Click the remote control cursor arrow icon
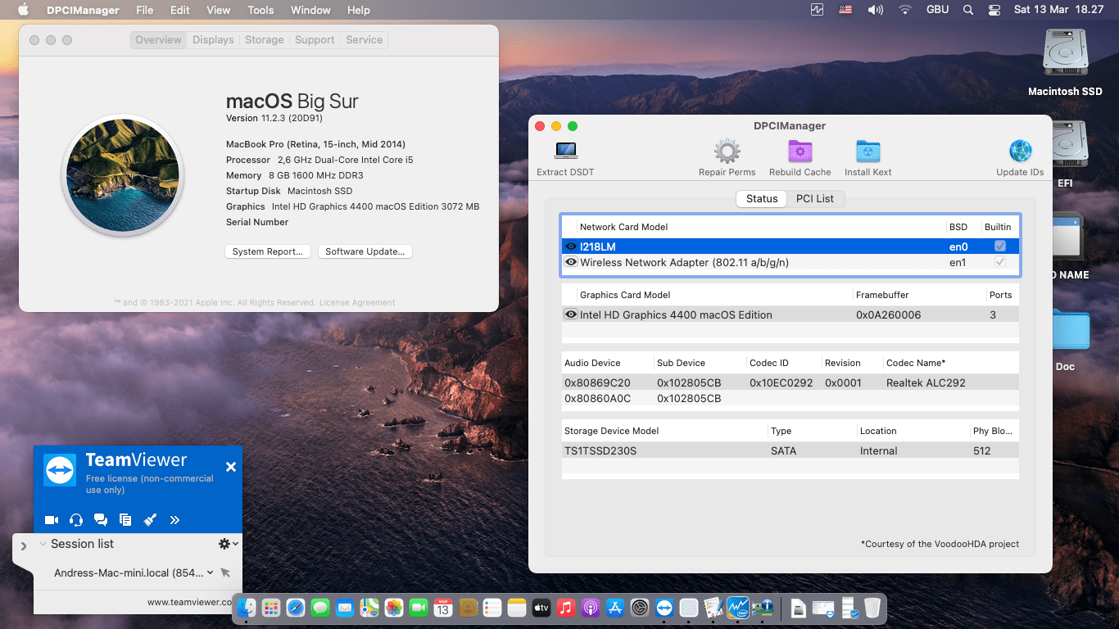Screen dimensions: 1119x629 coord(225,573)
